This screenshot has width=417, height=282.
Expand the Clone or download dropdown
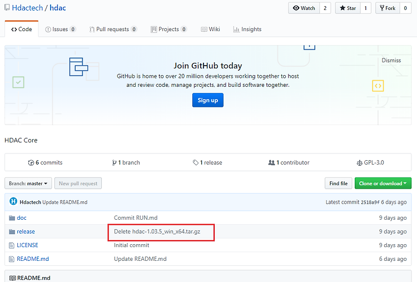tap(383, 184)
